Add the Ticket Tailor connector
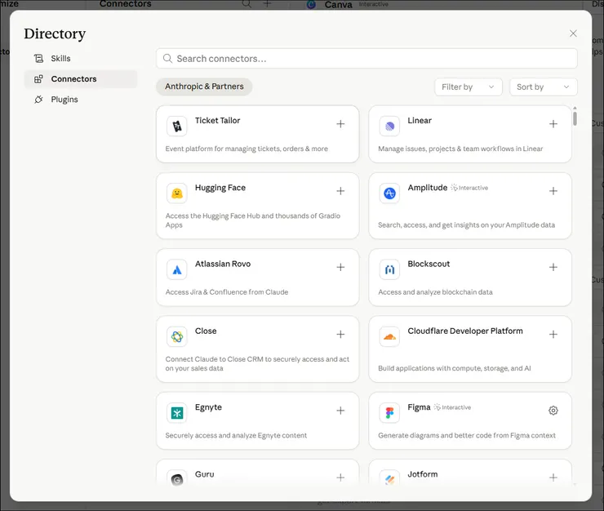The width and height of the screenshot is (604, 511). coord(340,124)
